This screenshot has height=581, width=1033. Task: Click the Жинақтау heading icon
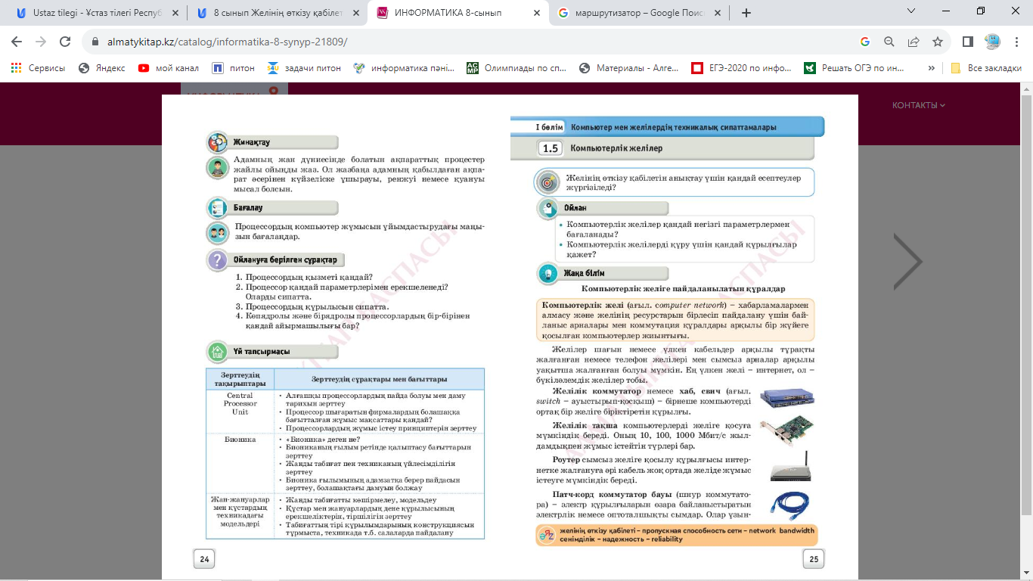pyautogui.click(x=217, y=142)
